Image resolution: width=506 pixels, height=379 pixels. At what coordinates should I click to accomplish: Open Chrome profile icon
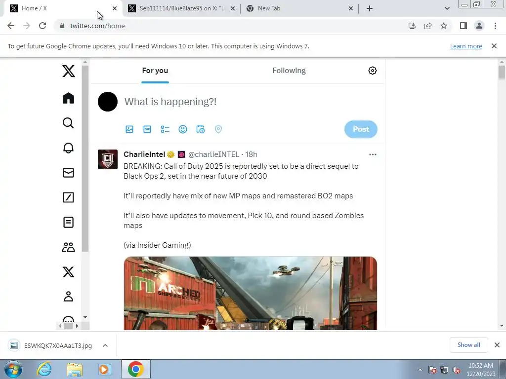click(x=479, y=26)
